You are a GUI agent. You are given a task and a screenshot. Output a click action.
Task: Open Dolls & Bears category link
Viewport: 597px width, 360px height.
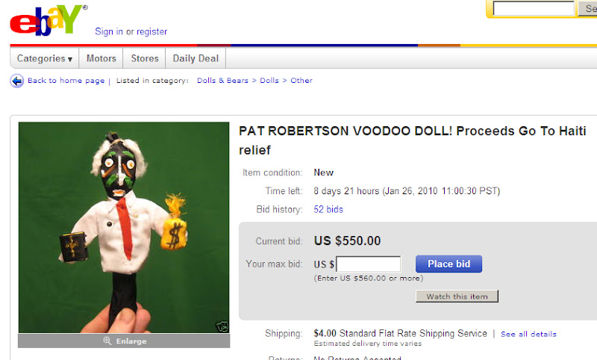point(222,81)
